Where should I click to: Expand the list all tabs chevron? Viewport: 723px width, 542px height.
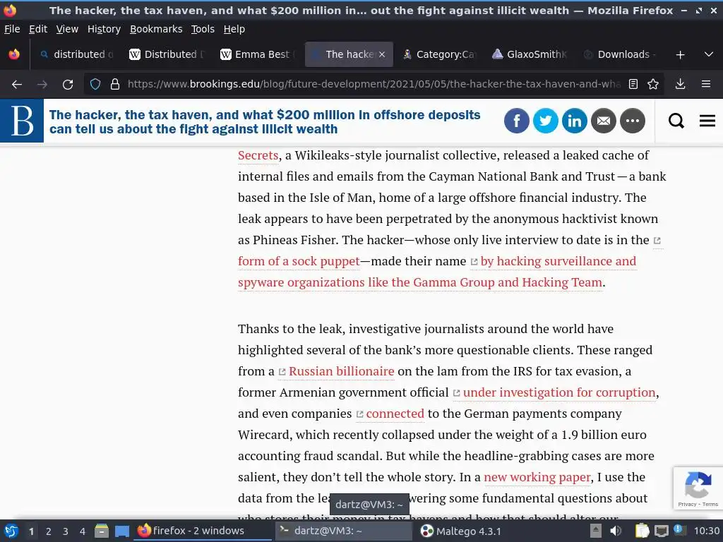(709, 54)
